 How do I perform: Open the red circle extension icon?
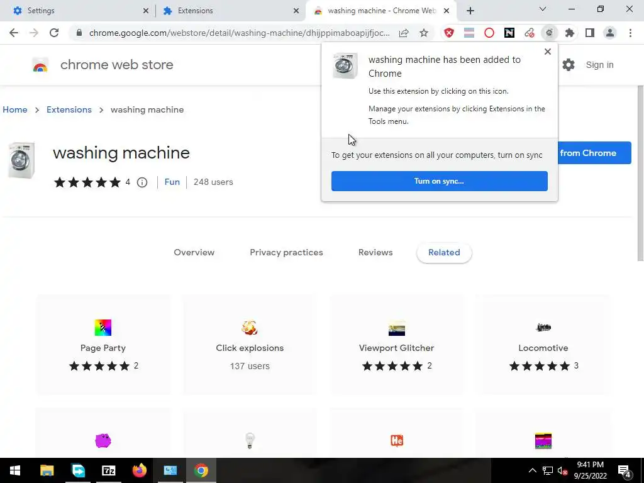pos(489,33)
